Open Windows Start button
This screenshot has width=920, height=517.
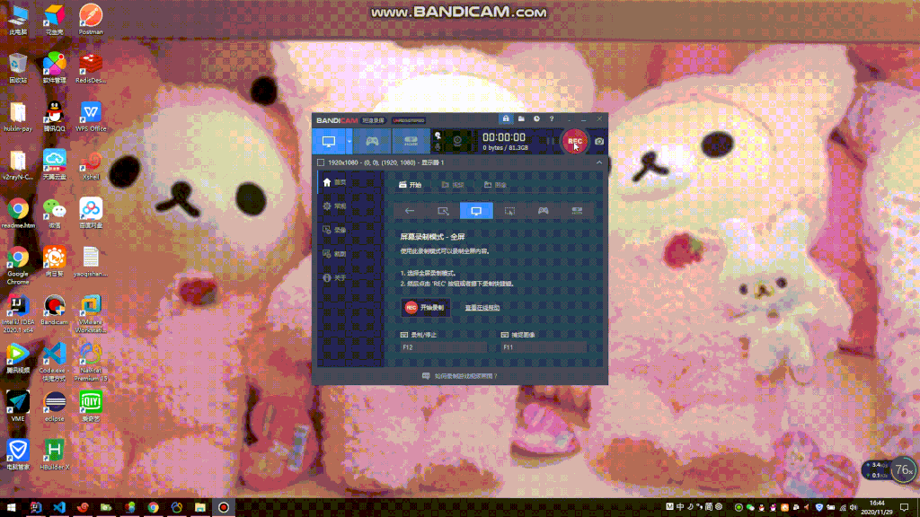point(11,507)
